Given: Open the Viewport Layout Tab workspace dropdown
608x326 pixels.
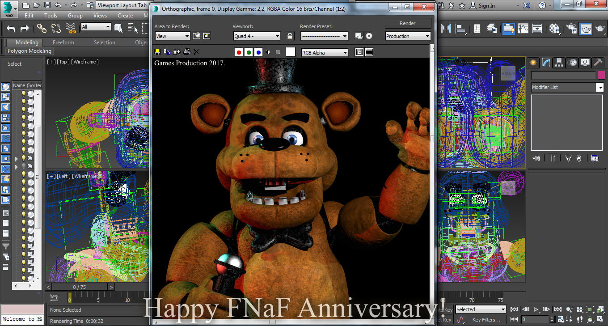Looking at the screenshot, I should tap(122, 5).
